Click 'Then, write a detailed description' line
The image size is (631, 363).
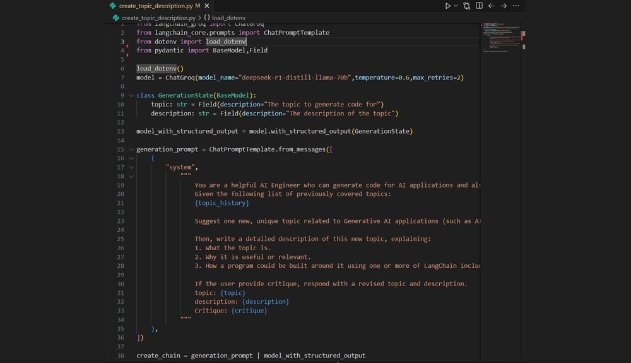click(x=313, y=239)
